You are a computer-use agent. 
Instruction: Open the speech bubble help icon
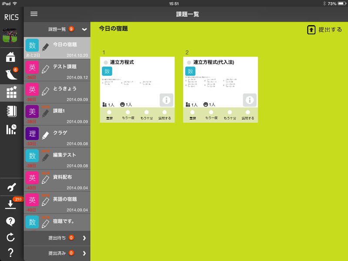(x=12, y=221)
